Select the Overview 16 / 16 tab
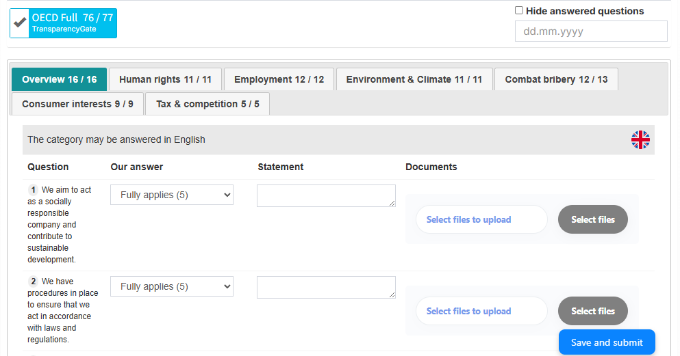The width and height of the screenshot is (680, 356). tap(60, 79)
